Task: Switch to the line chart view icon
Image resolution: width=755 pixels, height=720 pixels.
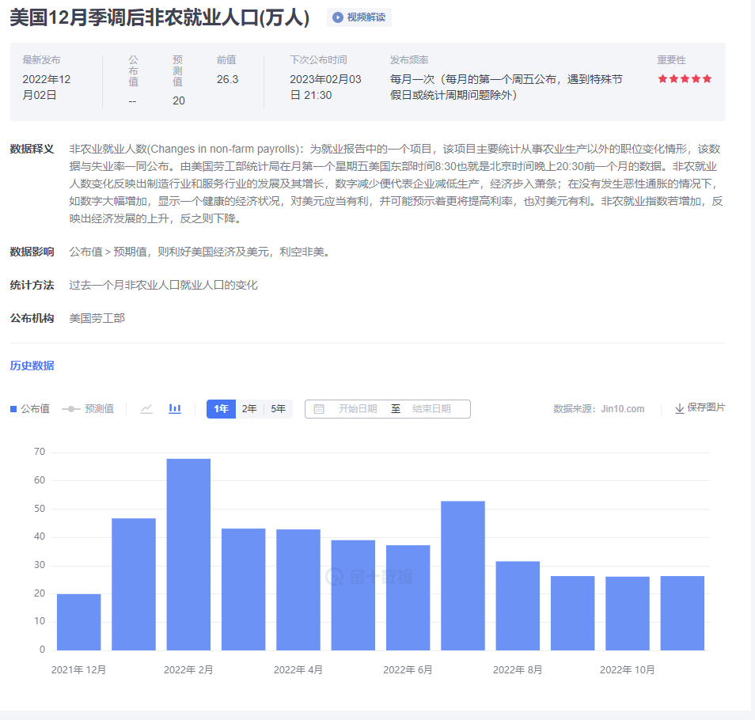Action: tap(146, 409)
